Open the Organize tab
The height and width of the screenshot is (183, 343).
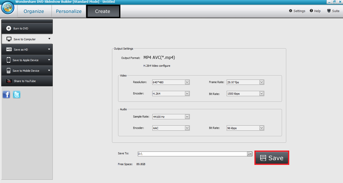34,11
